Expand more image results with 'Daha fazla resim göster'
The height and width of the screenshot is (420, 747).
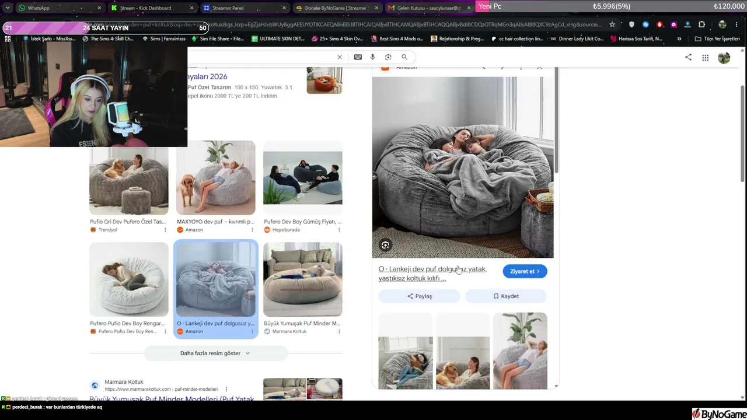(215, 353)
